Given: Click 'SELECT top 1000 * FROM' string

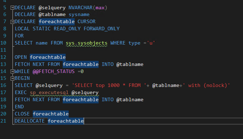Looking at the screenshot, I should pos(109,85).
